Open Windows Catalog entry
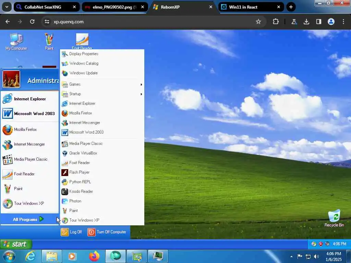The width and height of the screenshot is (351, 263). (x=102, y=63)
